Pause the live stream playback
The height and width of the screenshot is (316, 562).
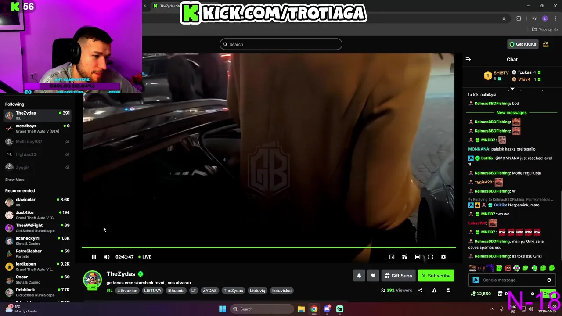pyautogui.click(x=94, y=257)
